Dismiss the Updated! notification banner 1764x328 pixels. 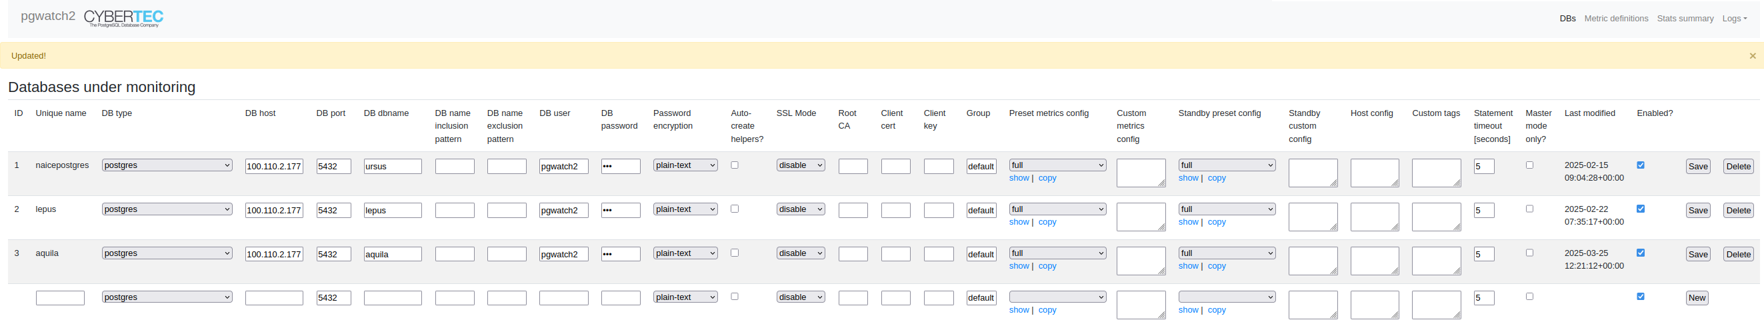click(1753, 56)
